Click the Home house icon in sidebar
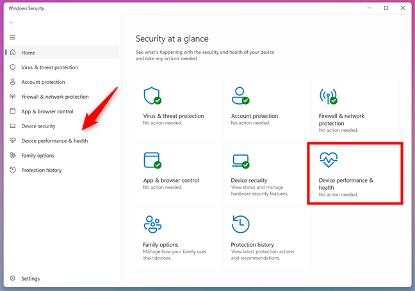The image size is (415, 291). [x=12, y=53]
